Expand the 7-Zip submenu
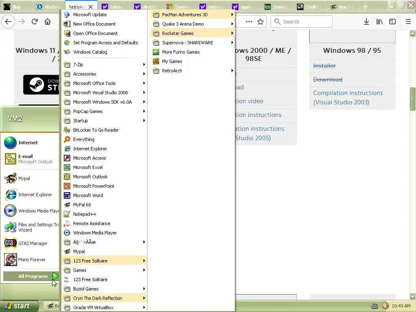 [x=104, y=65]
